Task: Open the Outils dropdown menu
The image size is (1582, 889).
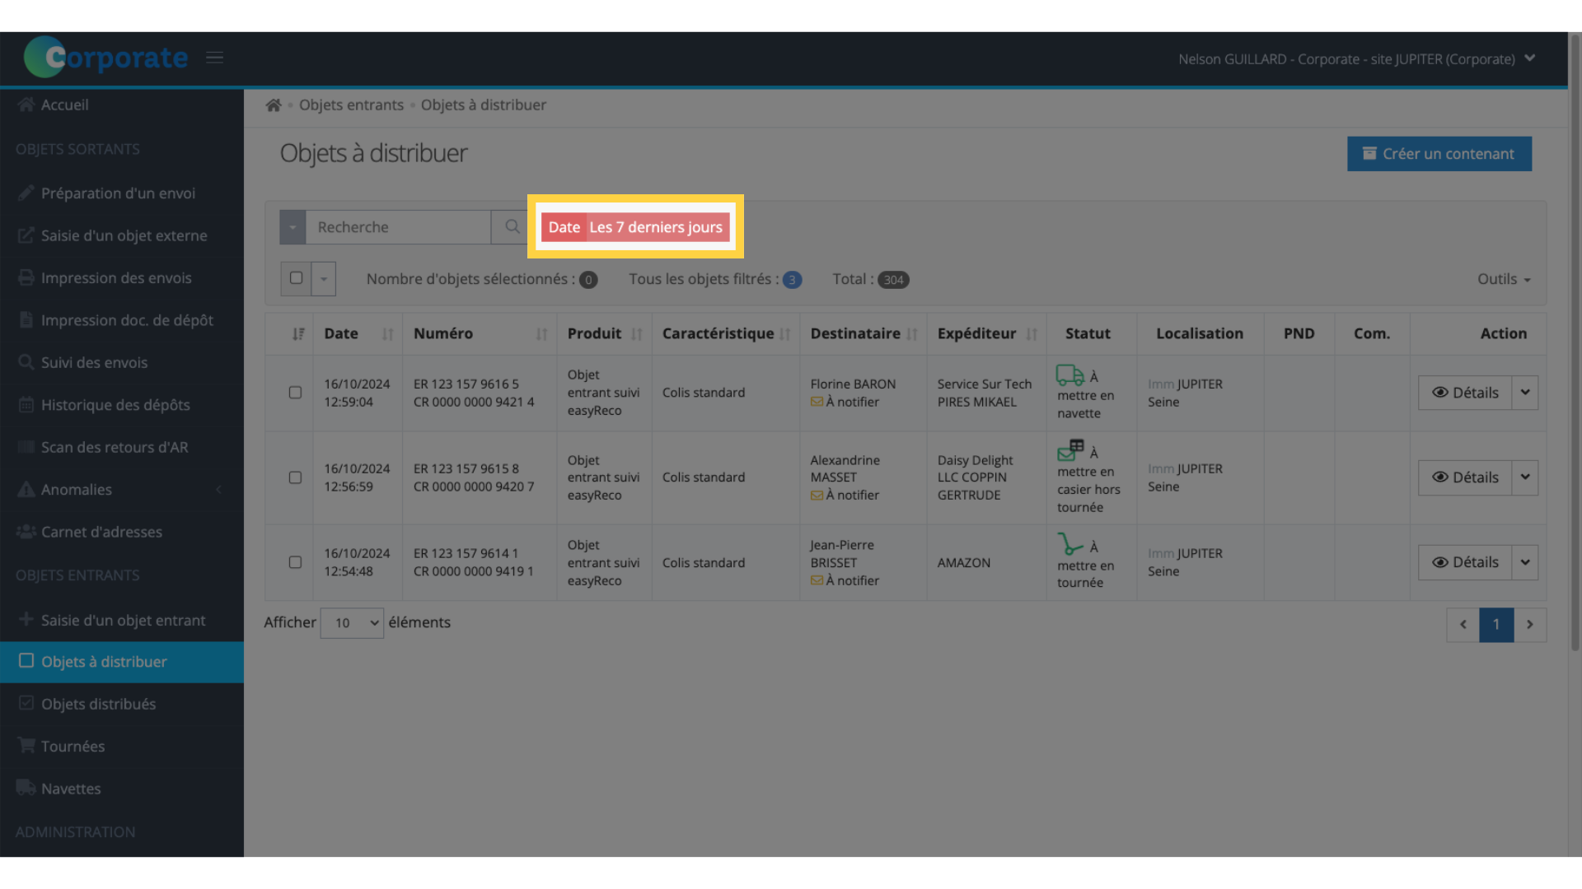Action: (1504, 279)
